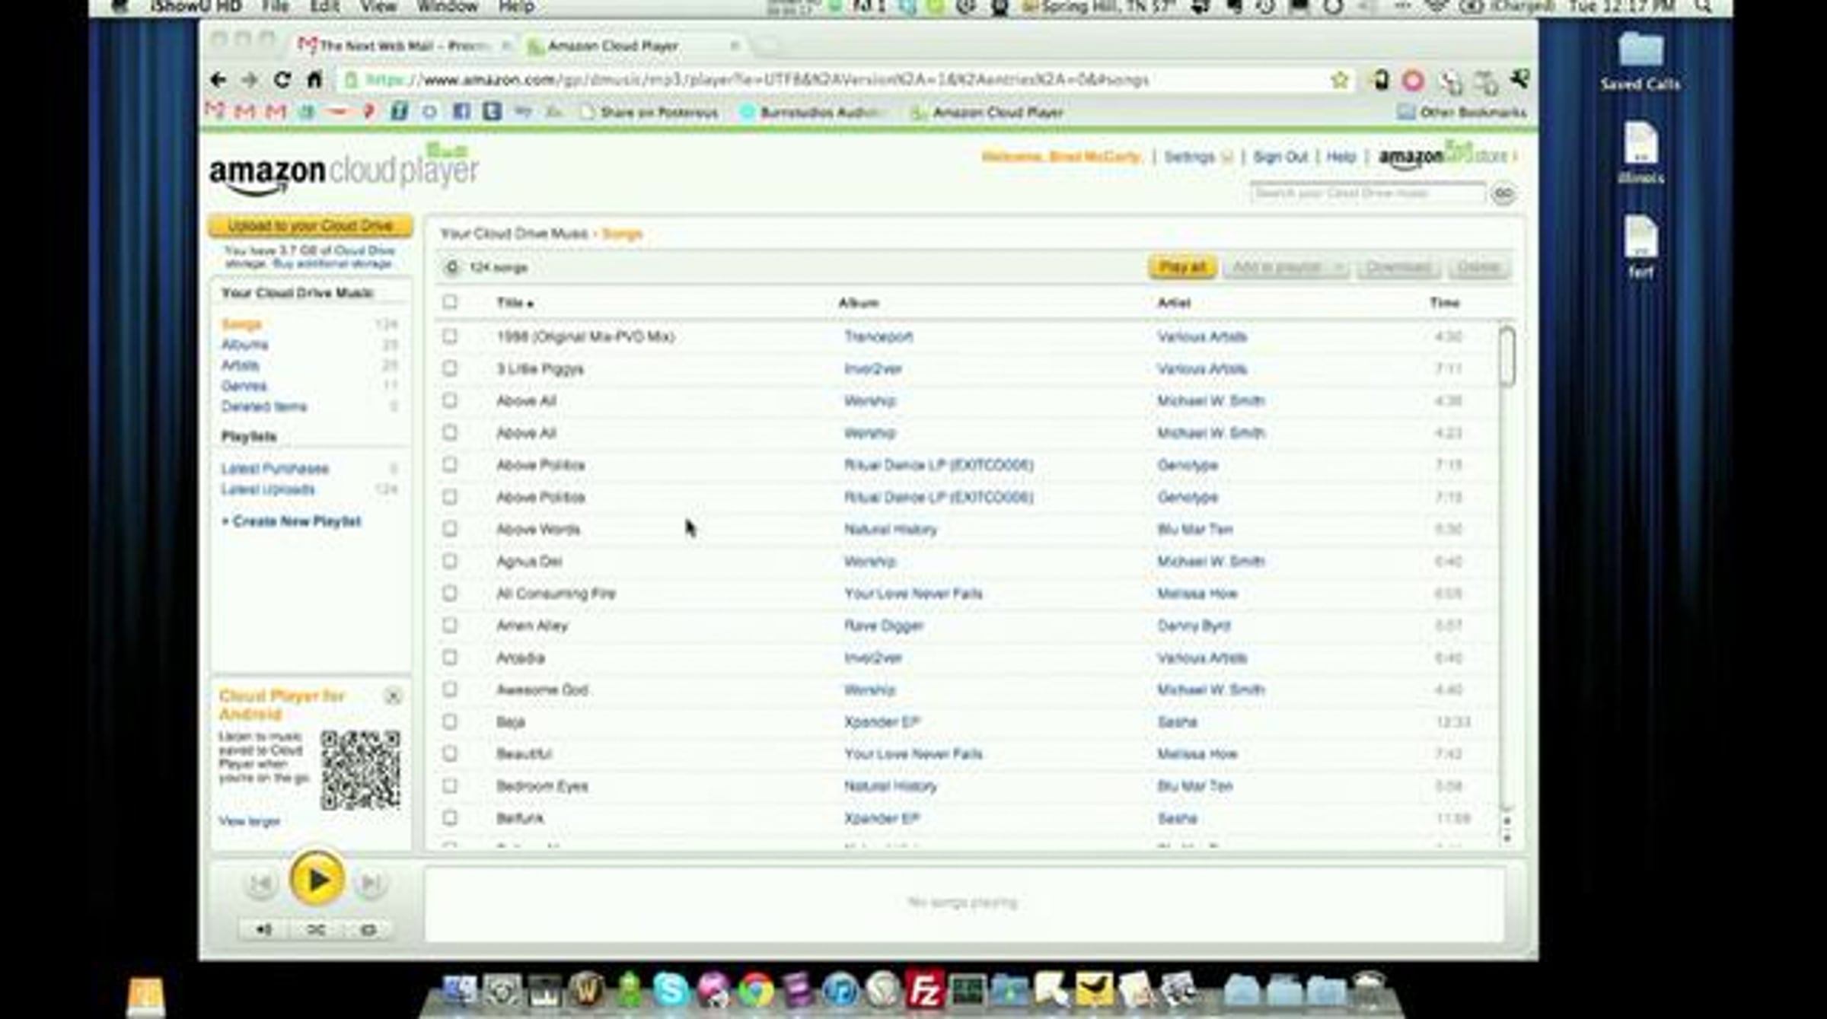The width and height of the screenshot is (1827, 1019).
Task: Check the box for 1998 (Original Mix-PVD Mix)
Action: point(450,336)
